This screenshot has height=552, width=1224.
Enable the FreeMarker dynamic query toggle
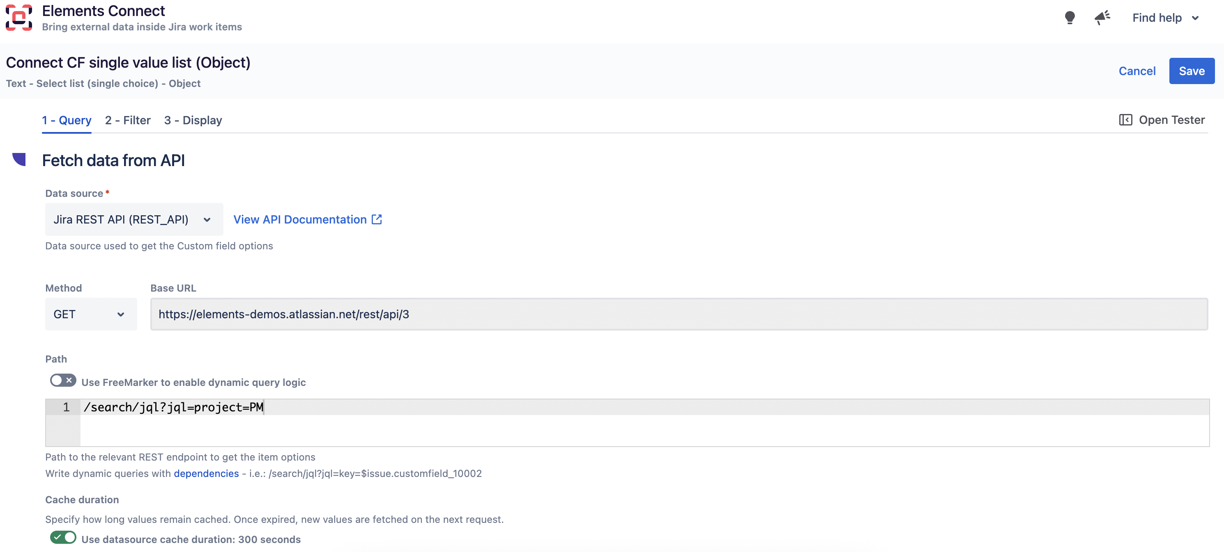click(x=63, y=380)
